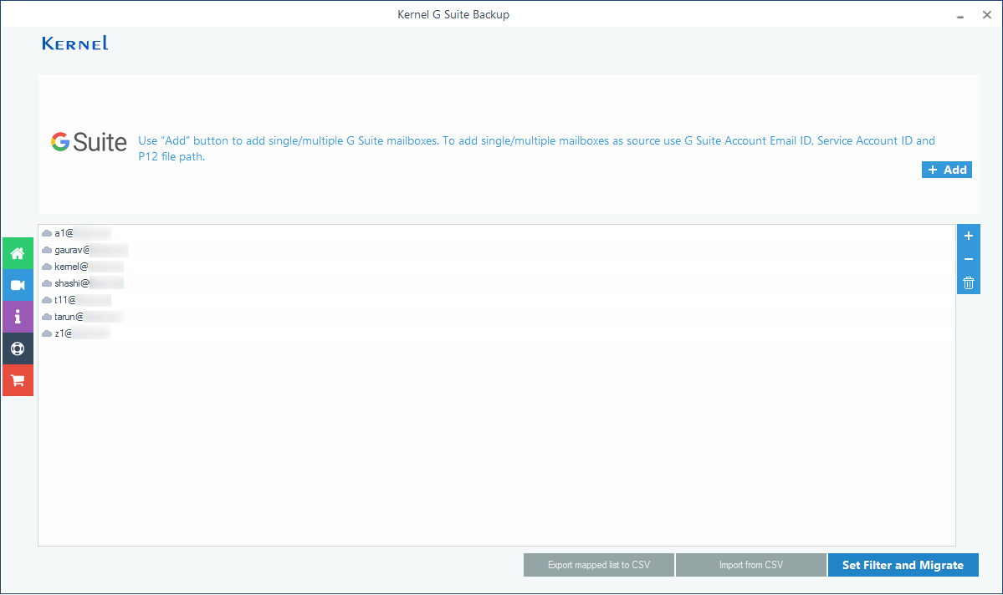Open the lifebuoy support sidebar icon
This screenshot has height=595, width=1003.
tap(18, 348)
